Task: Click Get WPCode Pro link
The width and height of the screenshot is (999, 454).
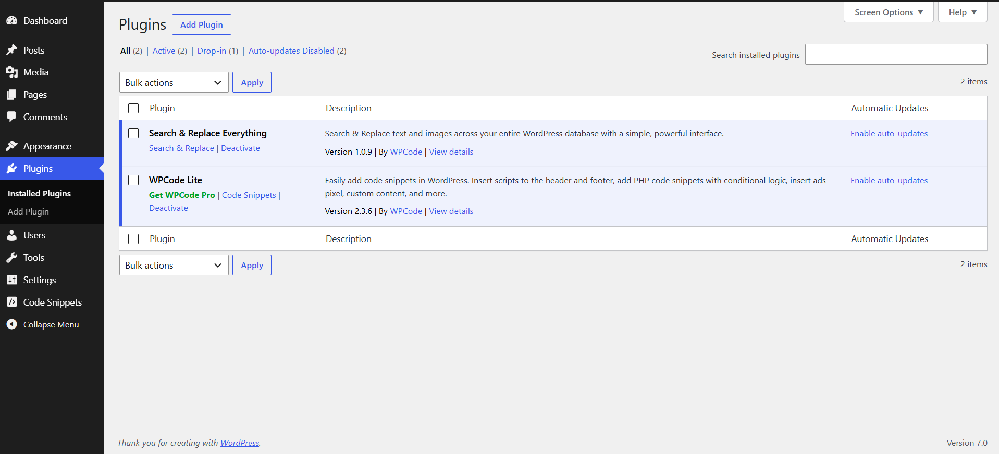Action: coord(182,195)
